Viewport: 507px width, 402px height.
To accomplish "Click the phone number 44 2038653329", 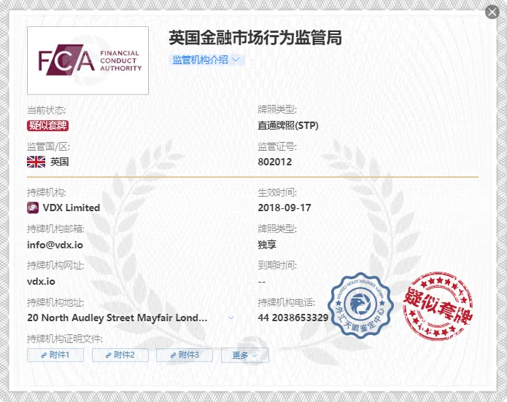I will [x=293, y=318].
